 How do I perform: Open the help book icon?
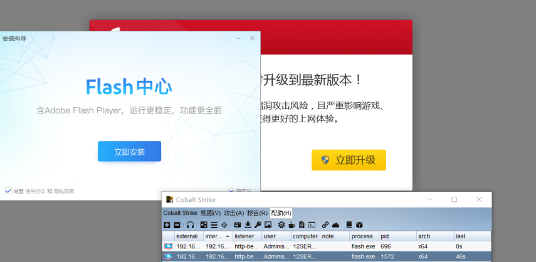(349, 225)
